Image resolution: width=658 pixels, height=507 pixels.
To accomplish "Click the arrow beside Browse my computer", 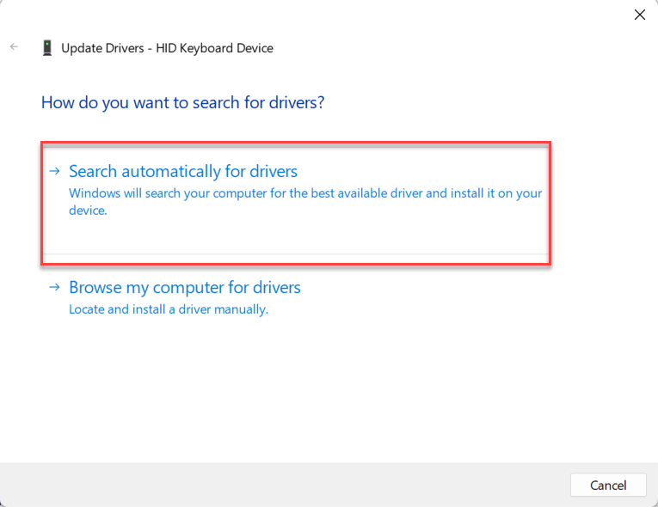I will click(x=55, y=287).
